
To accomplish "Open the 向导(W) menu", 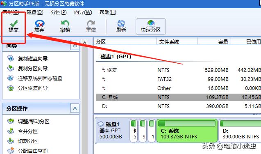I will [x=83, y=12].
